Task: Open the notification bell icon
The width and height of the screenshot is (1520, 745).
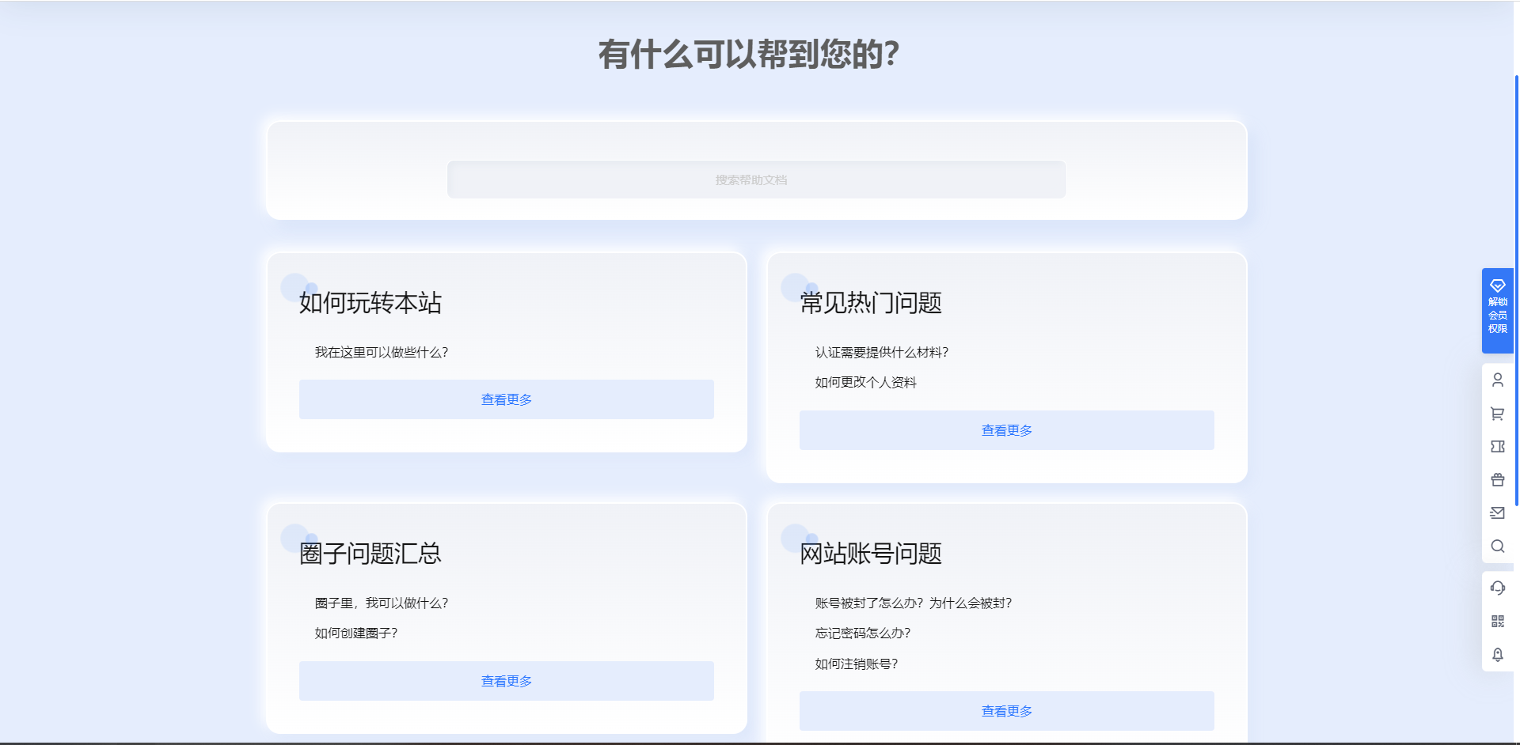Action: pos(1498,655)
